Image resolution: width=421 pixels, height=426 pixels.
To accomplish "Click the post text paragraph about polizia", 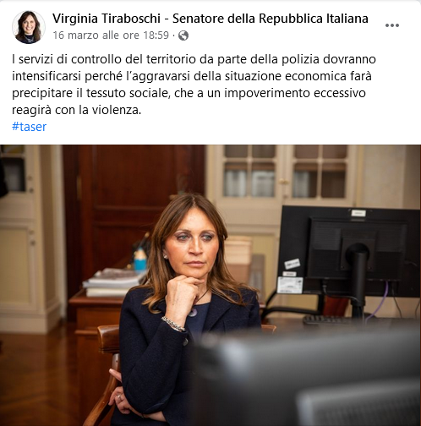I will click(x=194, y=85).
